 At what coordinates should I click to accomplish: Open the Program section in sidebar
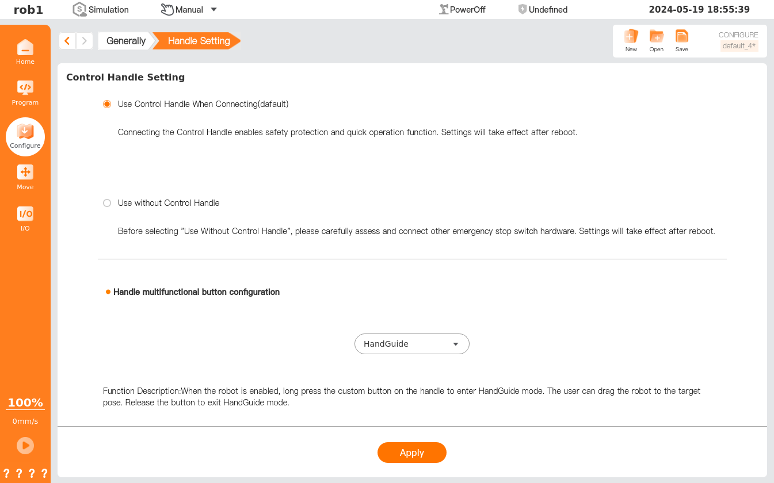(x=25, y=92)
